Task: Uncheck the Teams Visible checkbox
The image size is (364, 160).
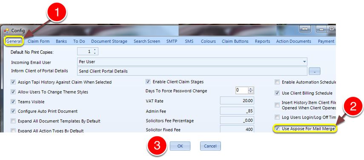Action: (13, 102)
